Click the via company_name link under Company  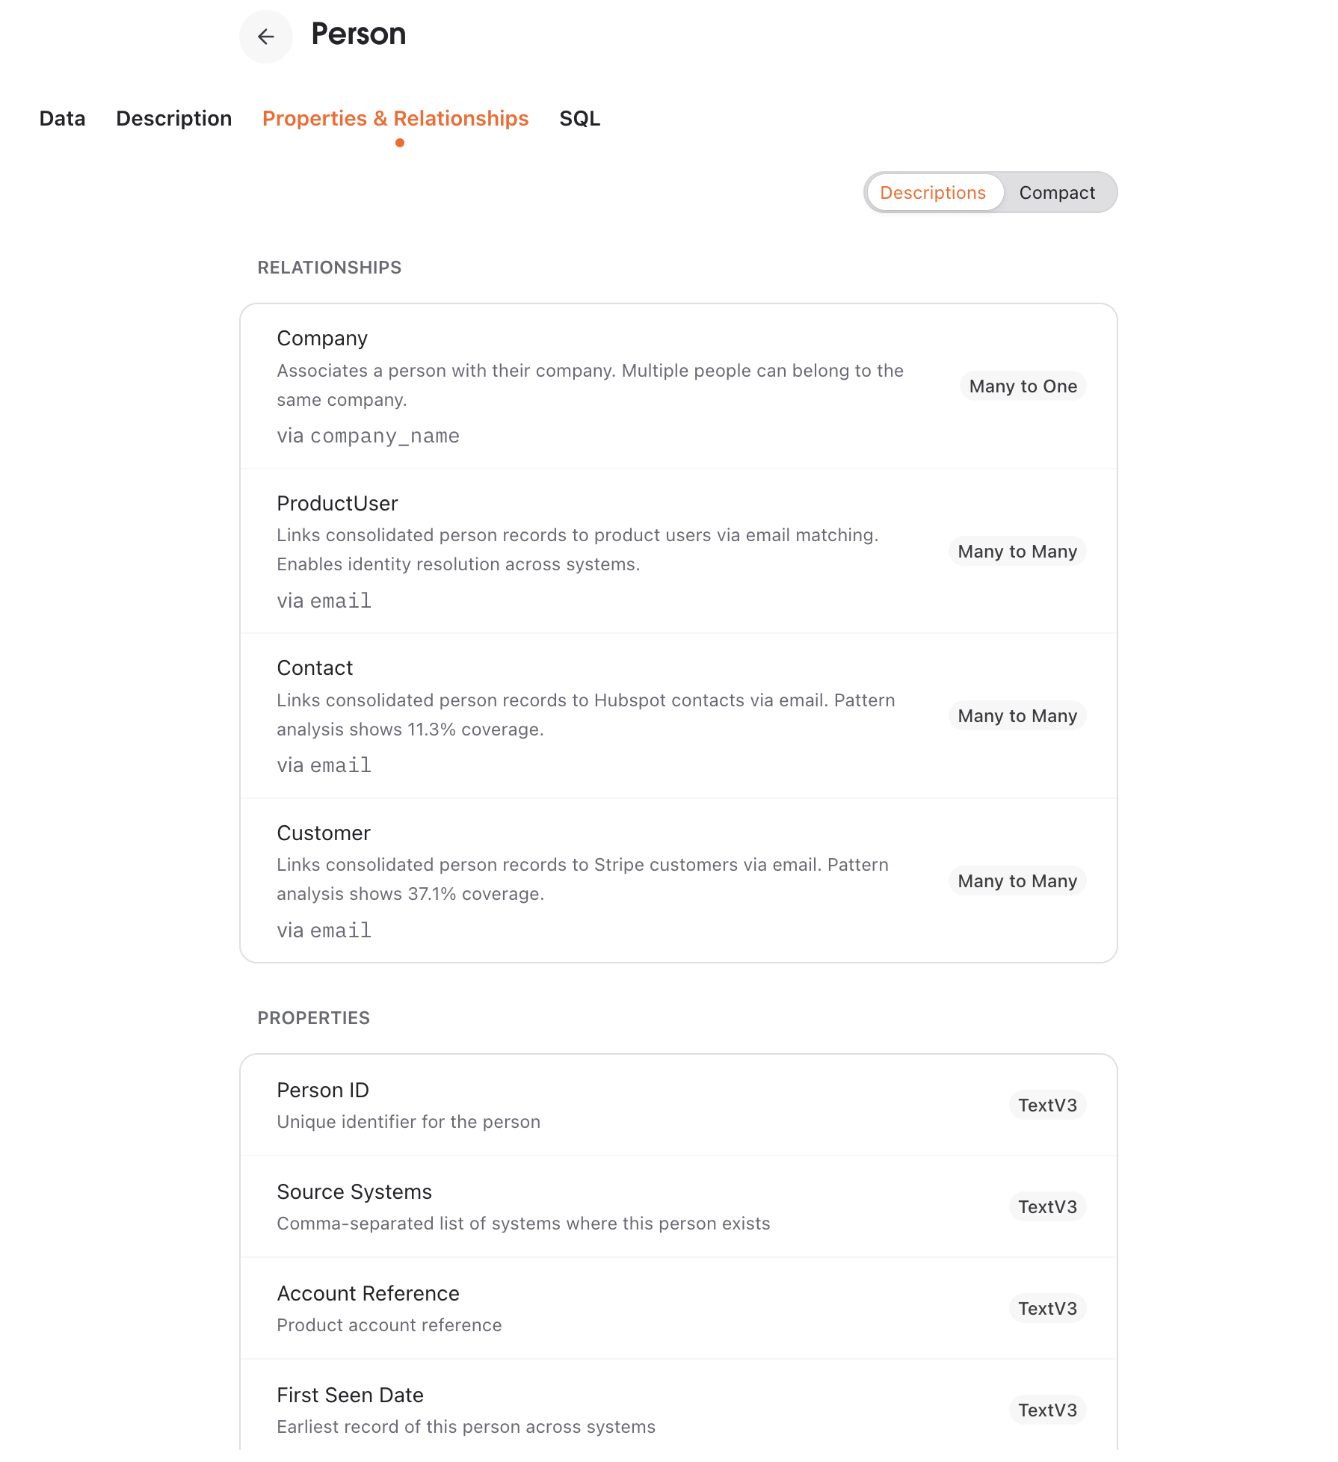coord(368,435)
